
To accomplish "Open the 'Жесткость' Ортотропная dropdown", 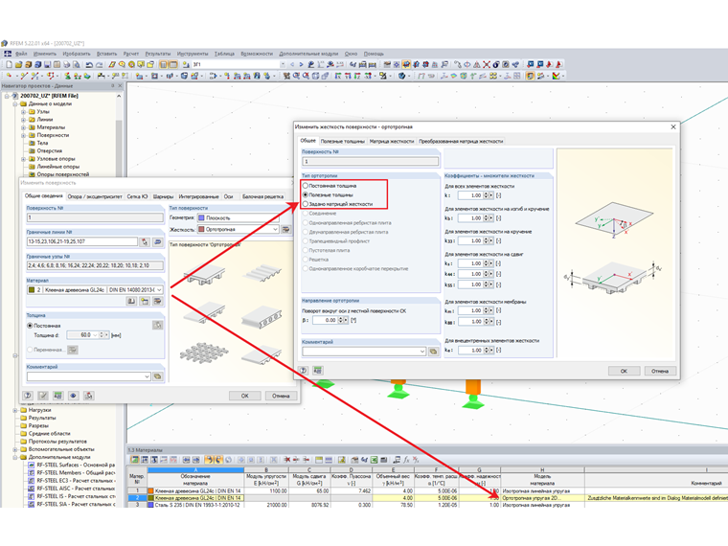I will pyautogui.click(x=275, y=229).
